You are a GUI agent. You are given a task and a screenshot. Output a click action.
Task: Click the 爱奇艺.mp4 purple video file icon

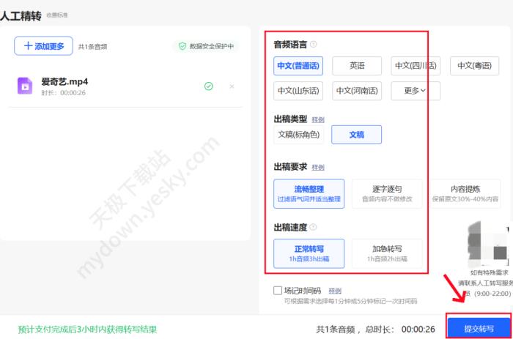(x=25, y=86)
